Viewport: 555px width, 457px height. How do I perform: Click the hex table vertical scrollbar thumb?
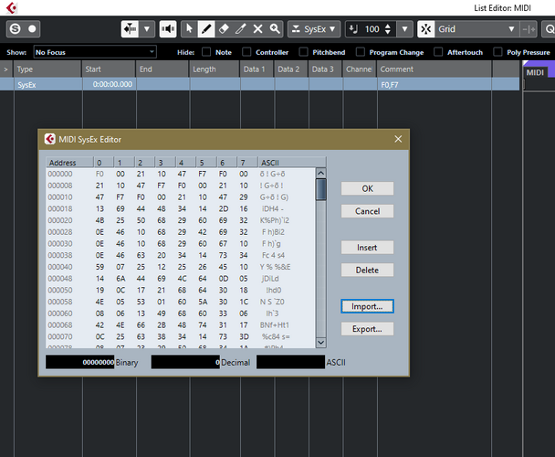(x=321, y=190)
